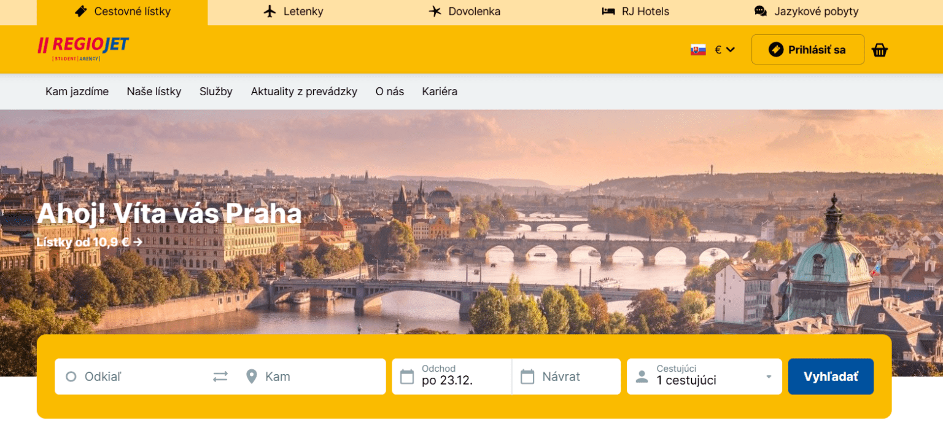Viewport: 943px width, 438px height.
Task: Click the Prihlásiť sa login button
Action: click(x=807, y=50)
